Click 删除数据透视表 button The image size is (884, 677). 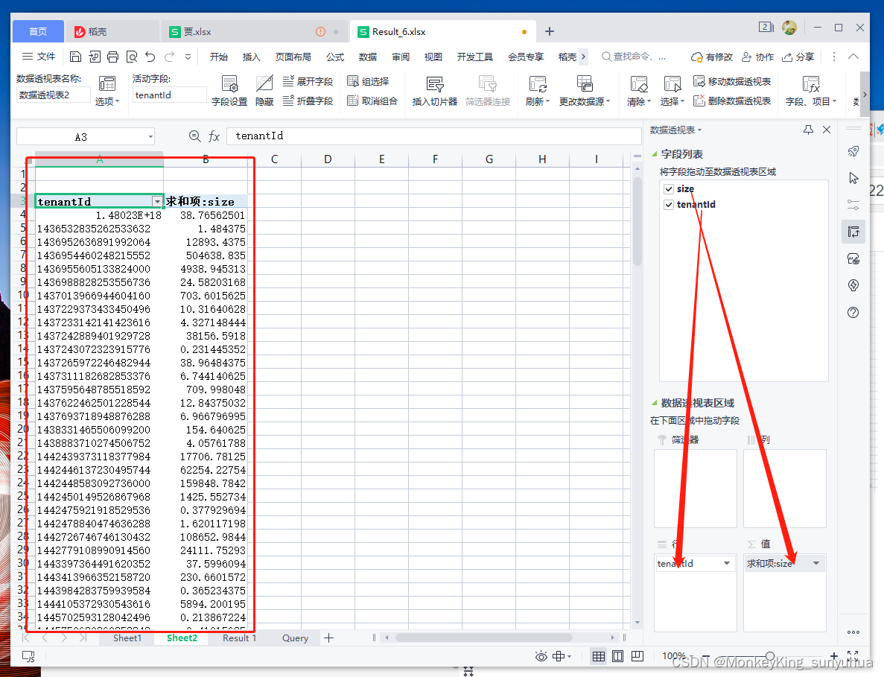(732, 101)
